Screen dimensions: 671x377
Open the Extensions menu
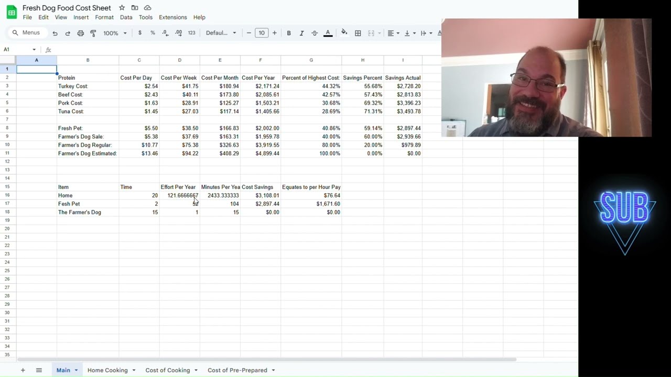pyautogui.click(x=173, y=17)
